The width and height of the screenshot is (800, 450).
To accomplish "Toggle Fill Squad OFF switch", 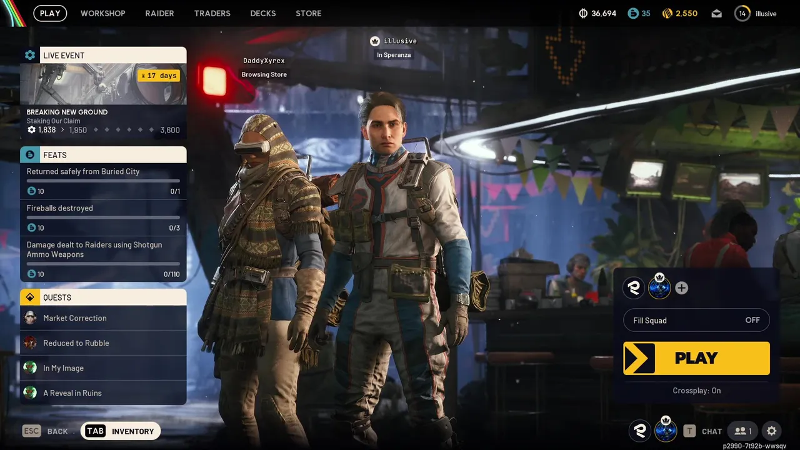I will tap(696, 321).
